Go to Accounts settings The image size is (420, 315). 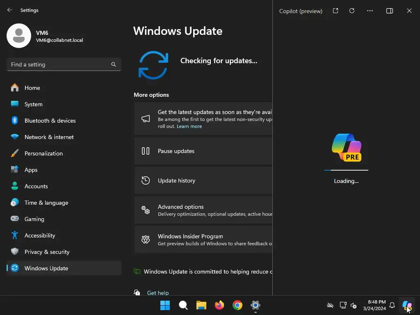click(64, 186)
